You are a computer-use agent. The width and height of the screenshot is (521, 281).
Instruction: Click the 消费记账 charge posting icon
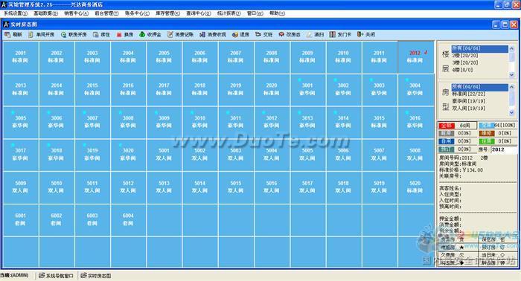click(x=170, y=34)
